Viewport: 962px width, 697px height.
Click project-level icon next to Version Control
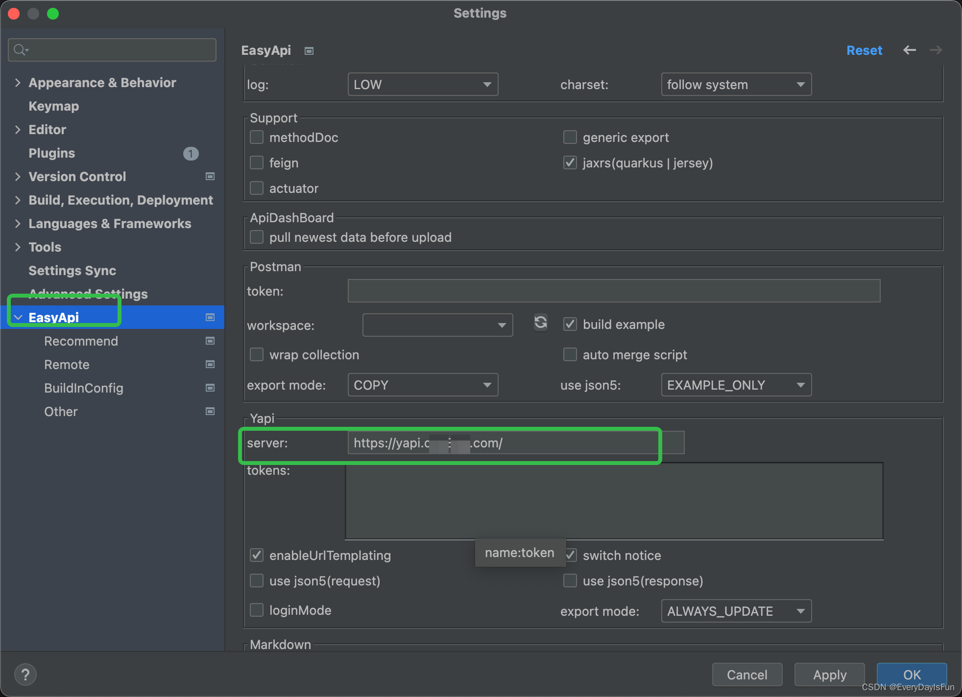(210, 177)
